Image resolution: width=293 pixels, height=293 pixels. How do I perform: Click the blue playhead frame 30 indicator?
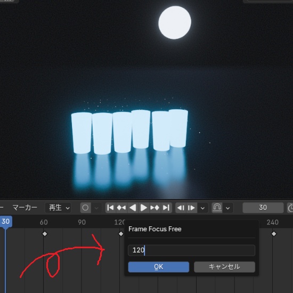click(6, 222)
